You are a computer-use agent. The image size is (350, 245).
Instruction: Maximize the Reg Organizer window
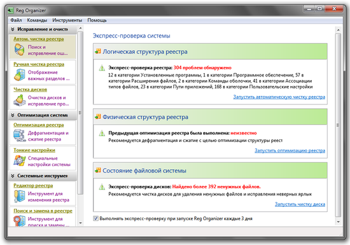[x=319, y=9]
